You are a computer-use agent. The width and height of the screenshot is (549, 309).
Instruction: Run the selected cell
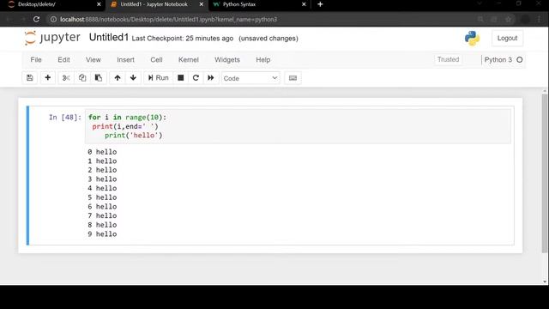[x=158, y=78]
